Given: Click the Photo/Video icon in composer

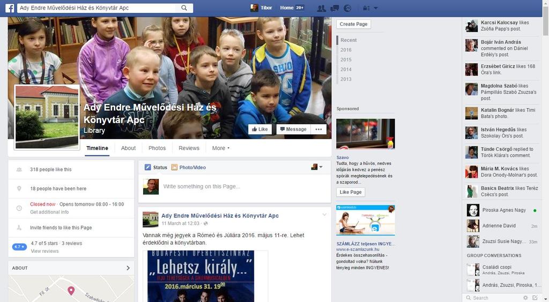Looking at the screenshot, I should 174,168.
